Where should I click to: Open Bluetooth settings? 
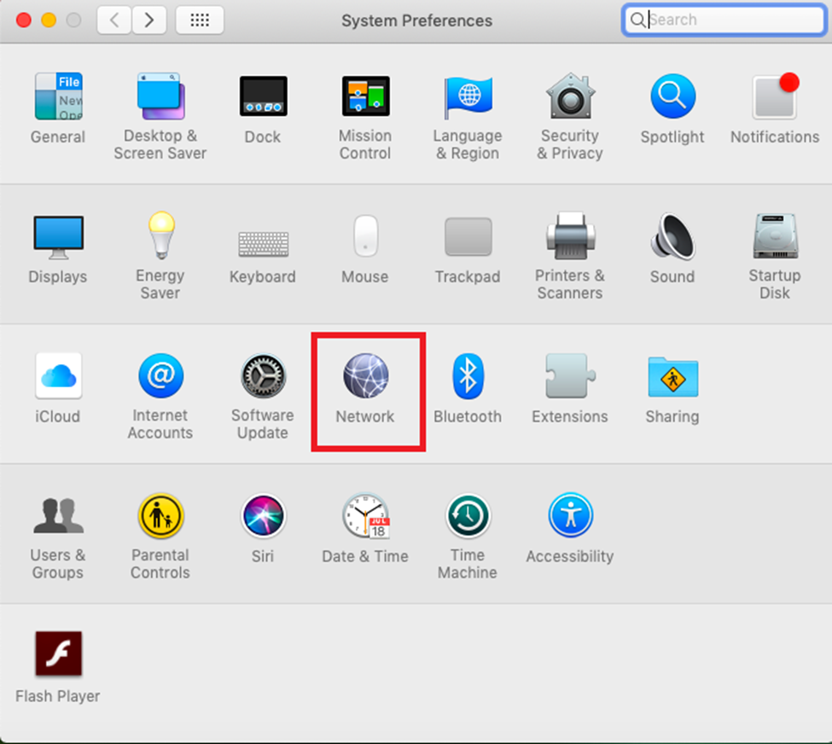click(x=468, y=377)
